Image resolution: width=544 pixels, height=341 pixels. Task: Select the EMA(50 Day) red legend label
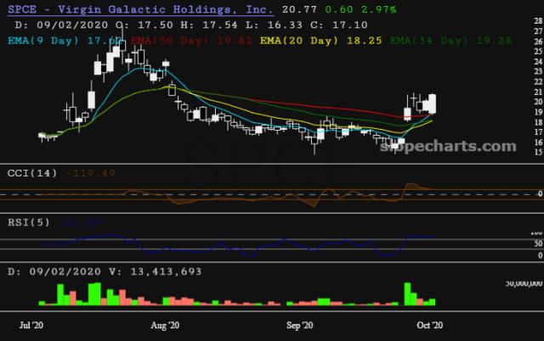(191, 41)
